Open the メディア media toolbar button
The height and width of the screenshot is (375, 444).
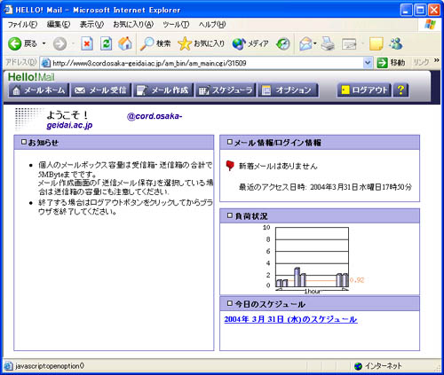250,43
